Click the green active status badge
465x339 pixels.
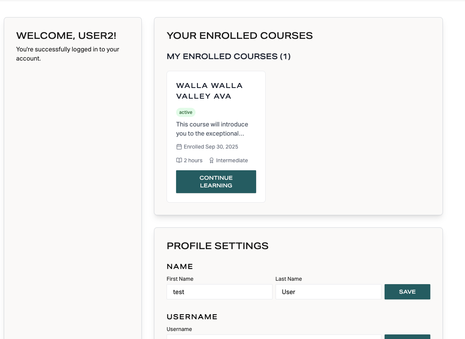[x=186, y=112]
